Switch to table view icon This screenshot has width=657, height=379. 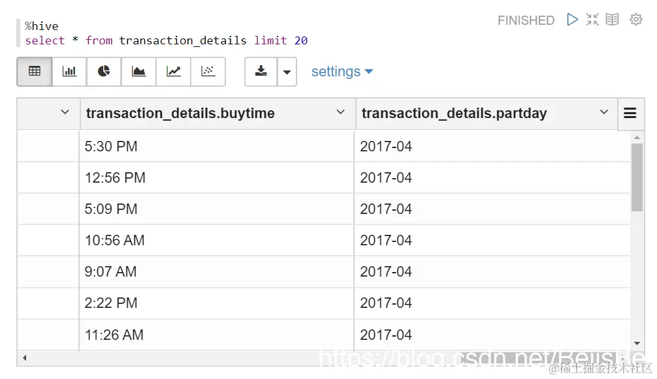click(35, 72)
